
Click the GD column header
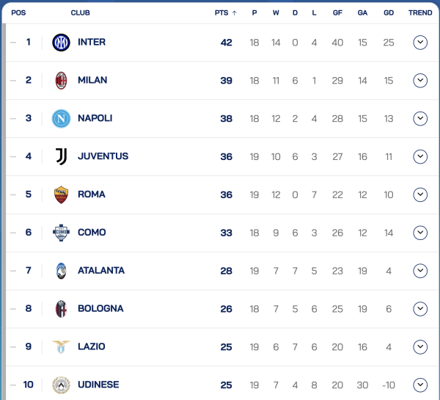coord(389,12)
